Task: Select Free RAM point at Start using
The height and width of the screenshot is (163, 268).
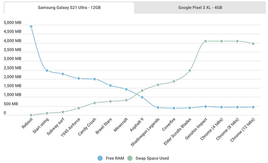Action: 47,70
